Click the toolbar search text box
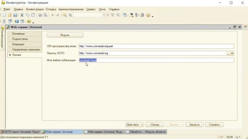This screenshot has width=248, height=139. pyautogui.click(x=88, y=15)
